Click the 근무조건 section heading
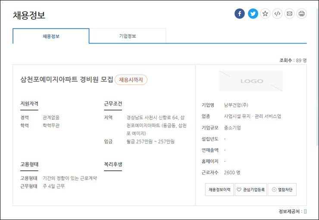 [x=113, y=104]
